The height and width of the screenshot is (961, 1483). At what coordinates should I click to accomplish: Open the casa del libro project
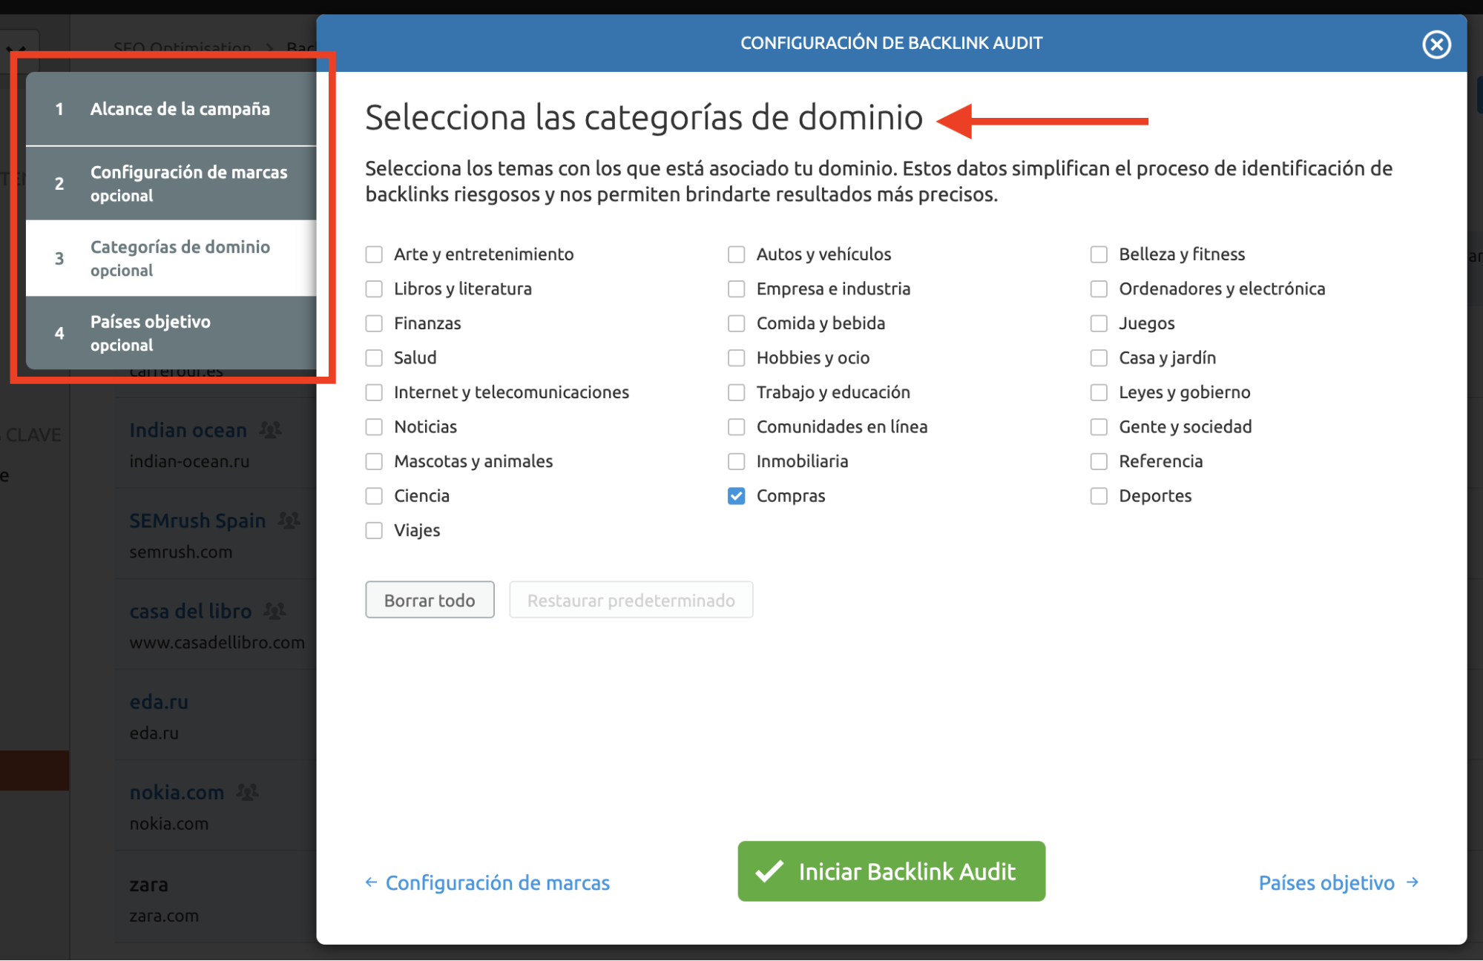coord(191,611)
